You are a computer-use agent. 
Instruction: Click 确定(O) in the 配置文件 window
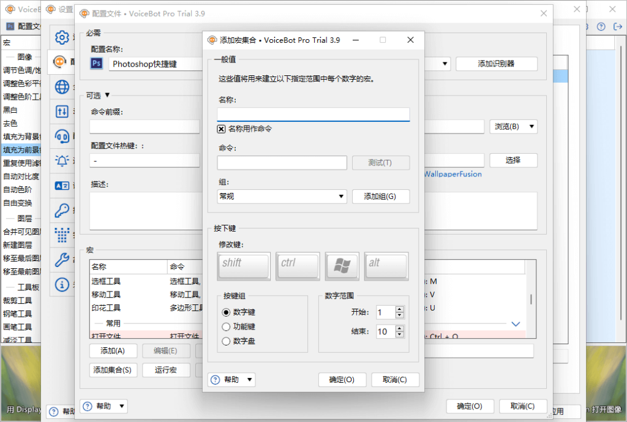point(470,407)
